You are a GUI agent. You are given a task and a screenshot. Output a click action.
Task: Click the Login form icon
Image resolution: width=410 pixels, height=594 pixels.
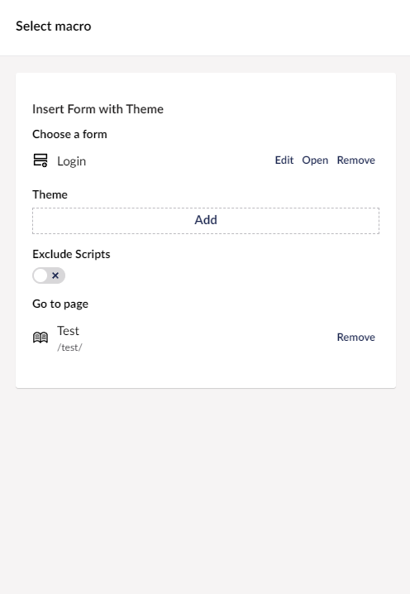41,160
